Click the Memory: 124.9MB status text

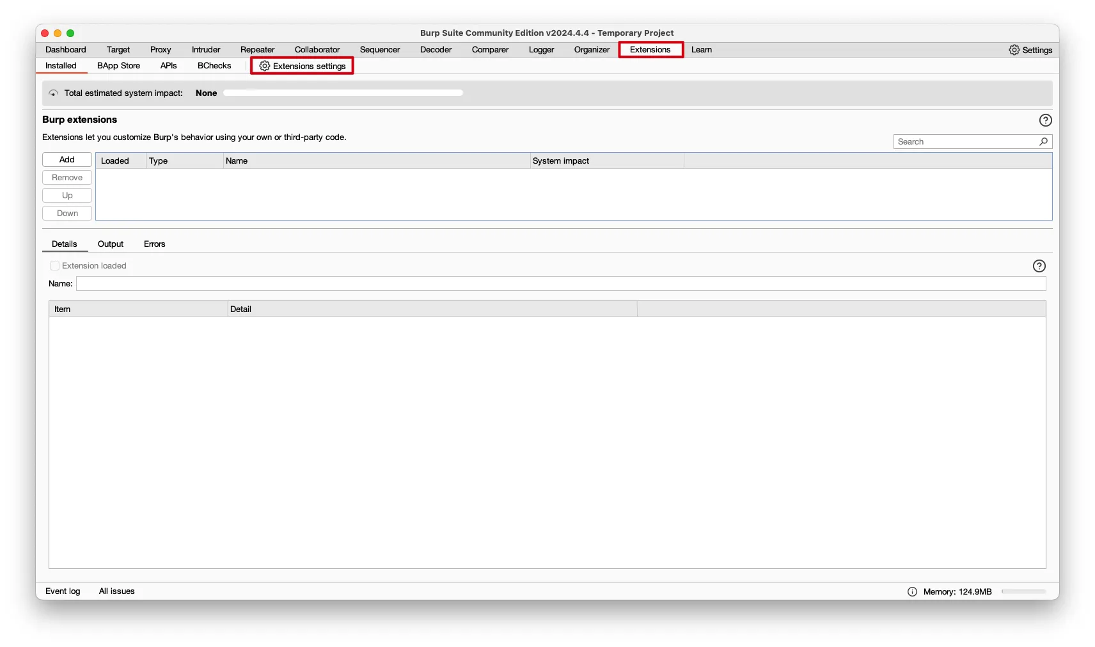pyautogui.click(x=957, y=592)
